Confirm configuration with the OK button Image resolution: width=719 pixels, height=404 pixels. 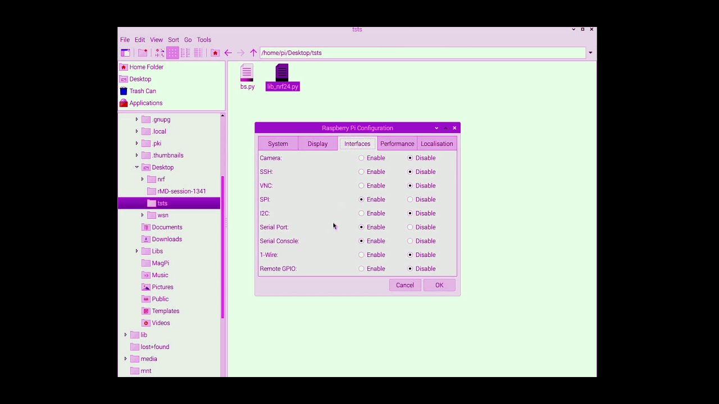tap(439, 285)
